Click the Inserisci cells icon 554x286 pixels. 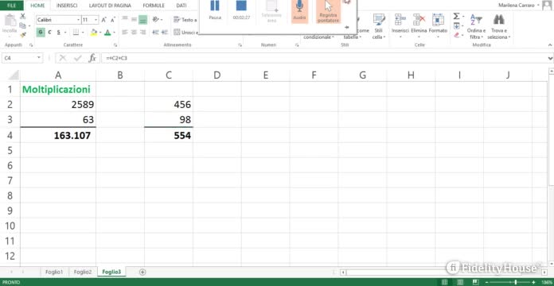(x=400, y=20)
